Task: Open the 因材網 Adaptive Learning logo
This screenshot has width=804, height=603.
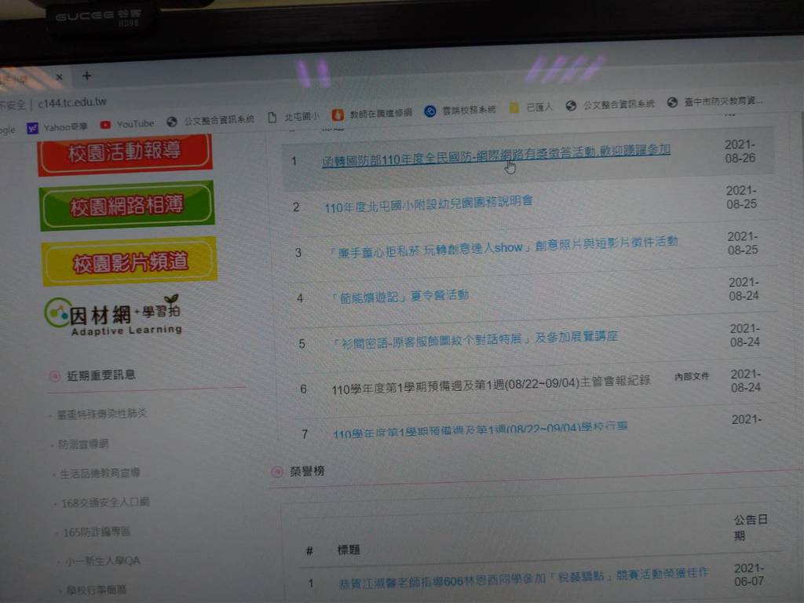Action: click(x=113, y=316)
